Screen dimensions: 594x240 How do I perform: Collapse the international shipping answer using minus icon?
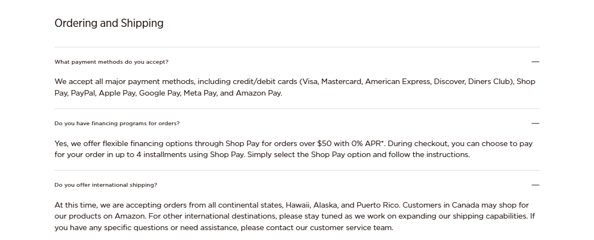pyautogui.click(x=535, y=185)
